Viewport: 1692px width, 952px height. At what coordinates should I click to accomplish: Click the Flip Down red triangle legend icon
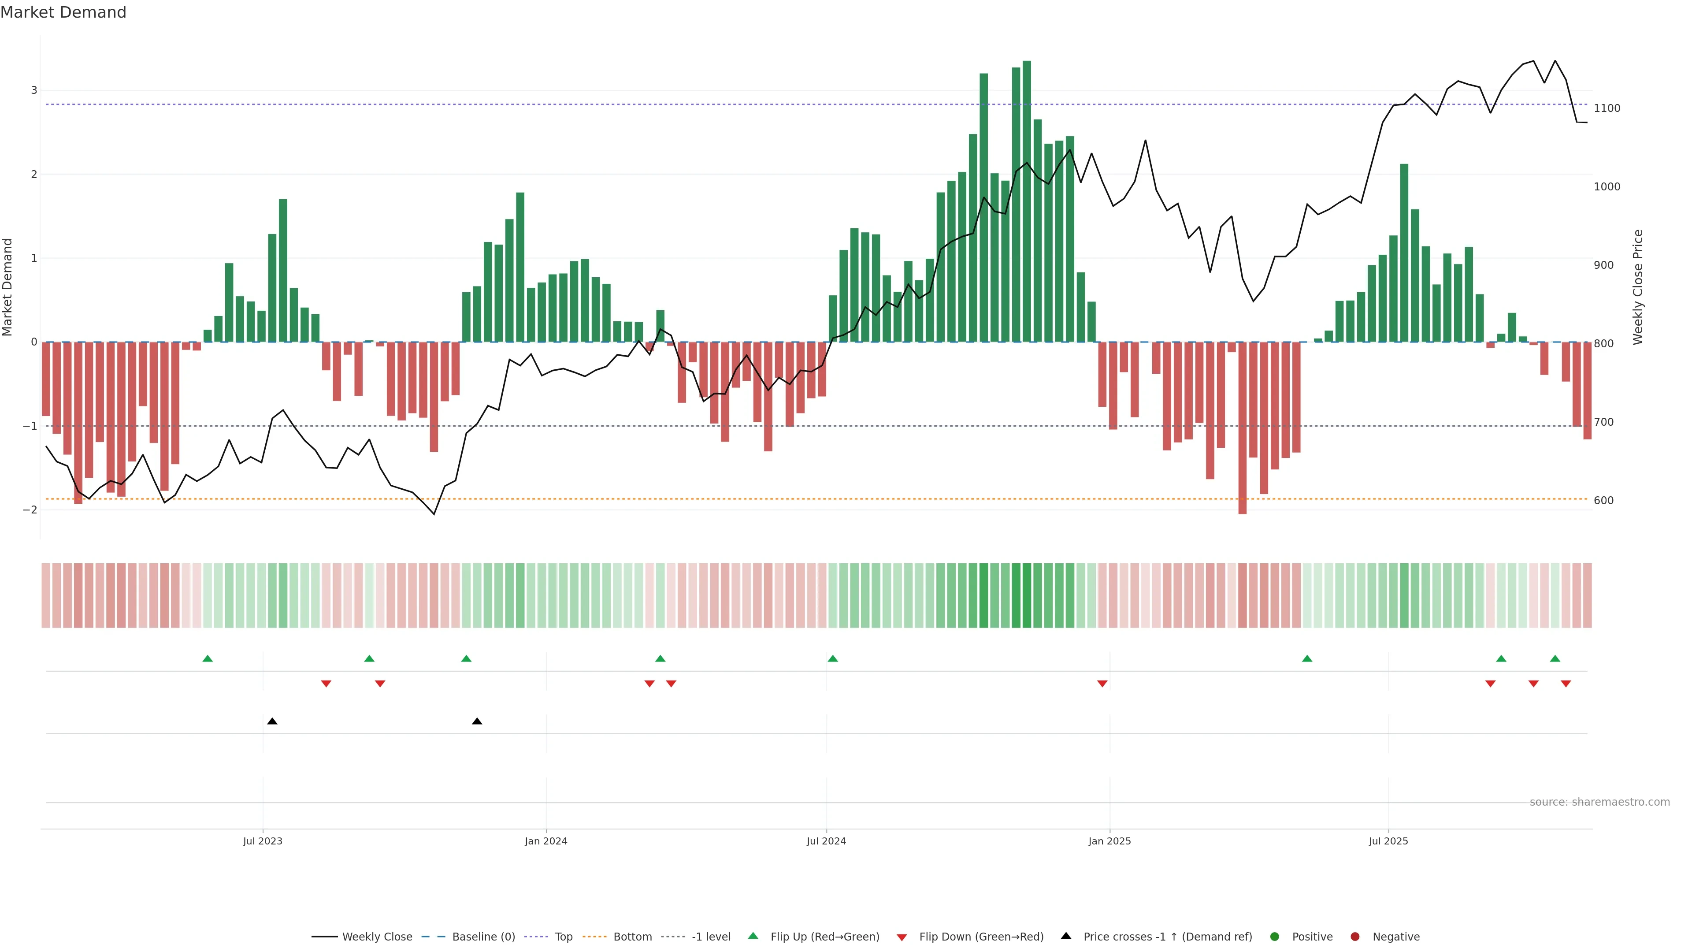[x=902, y=937]
